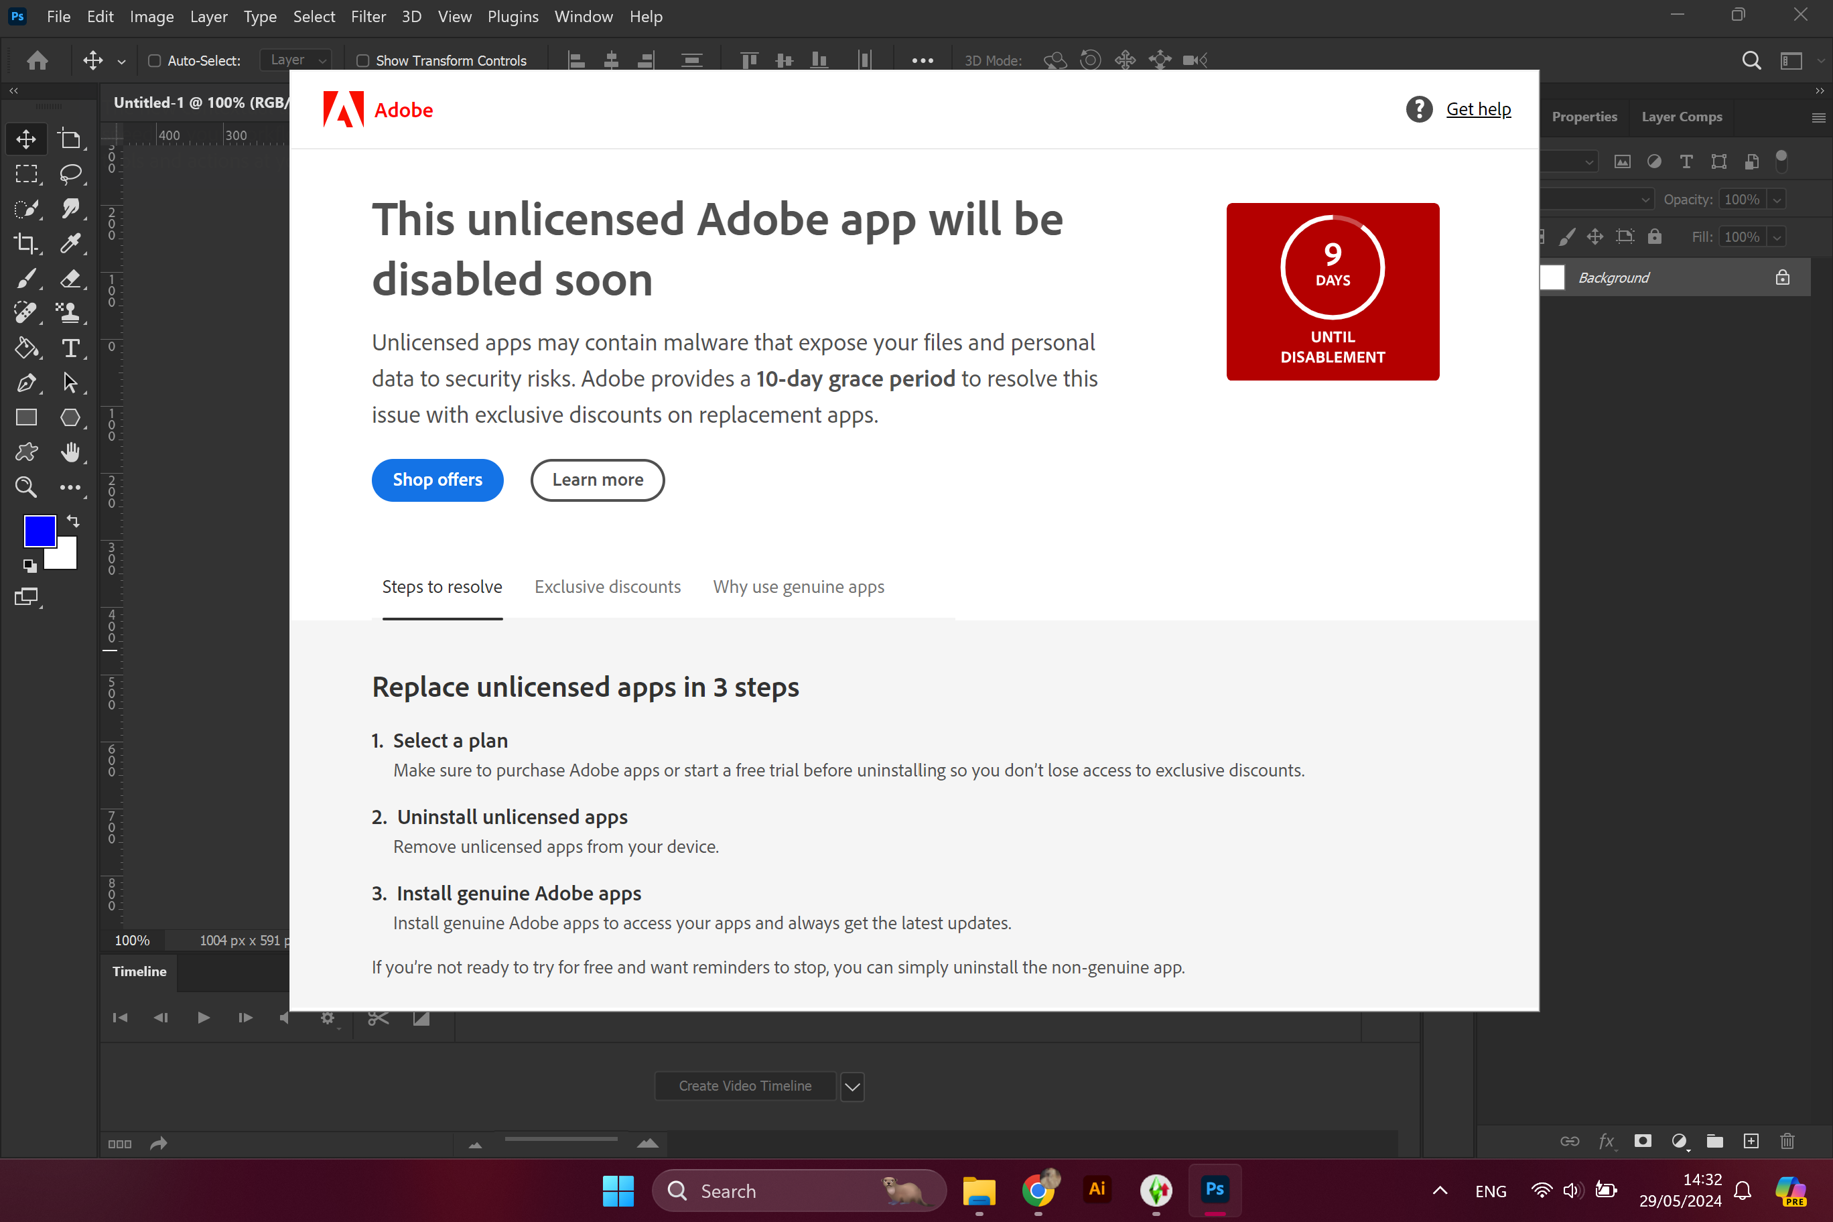The height and width of the screenshot is (1222, 1833).
Task: Click the timeline zoom slider
Action: point(561,1140)
